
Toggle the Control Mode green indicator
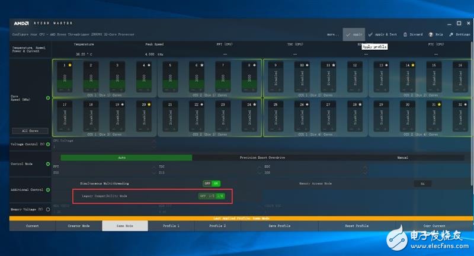coord(48,164)
